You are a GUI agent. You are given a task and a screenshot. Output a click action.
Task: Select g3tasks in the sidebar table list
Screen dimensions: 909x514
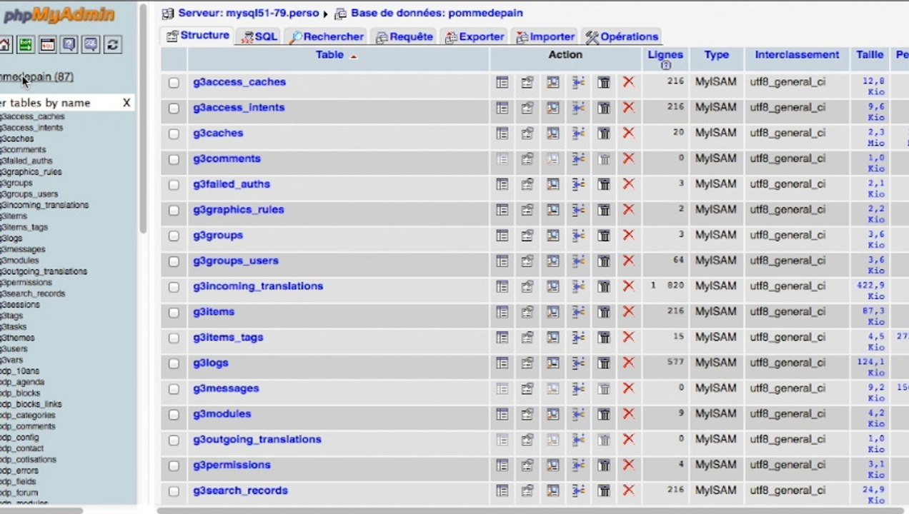(x=13, y=327)
